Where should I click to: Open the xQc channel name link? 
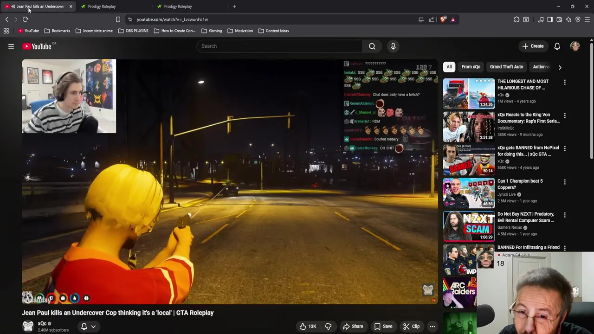tap(42, 323)
